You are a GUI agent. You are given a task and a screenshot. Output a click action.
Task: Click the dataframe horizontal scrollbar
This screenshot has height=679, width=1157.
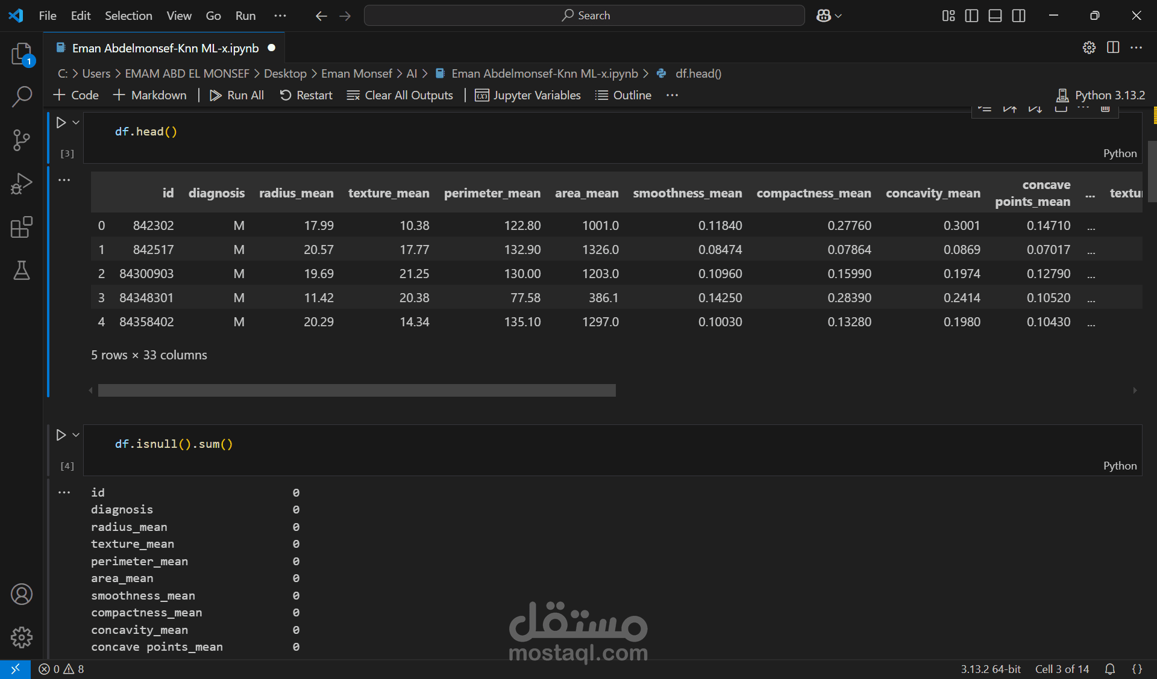tap(357, 391)
